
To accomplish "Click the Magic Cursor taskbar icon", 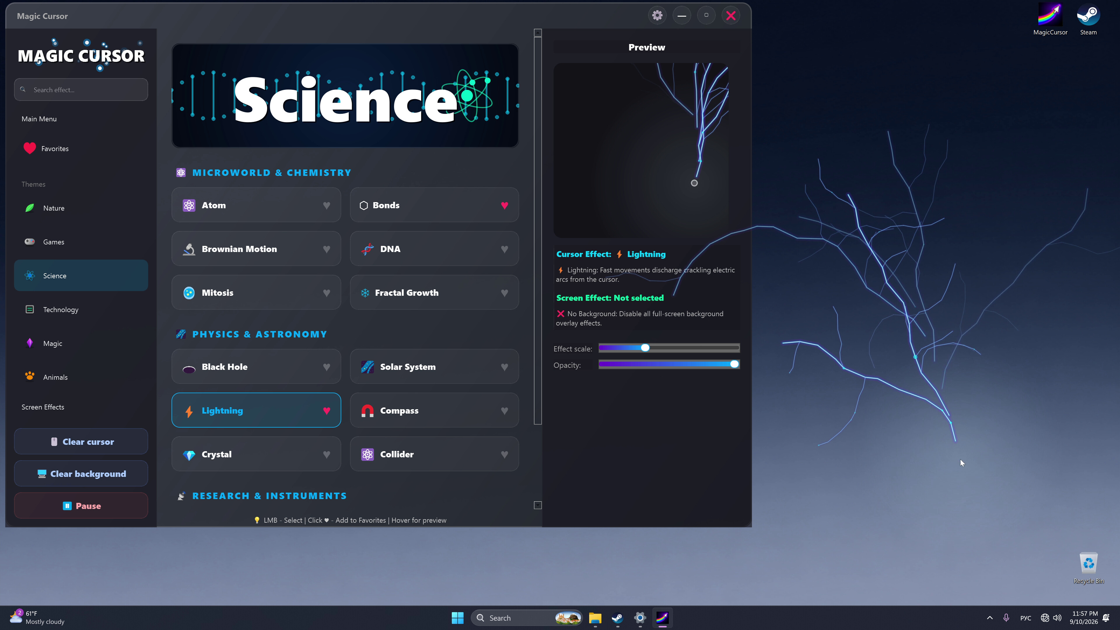I will point(662,618).
